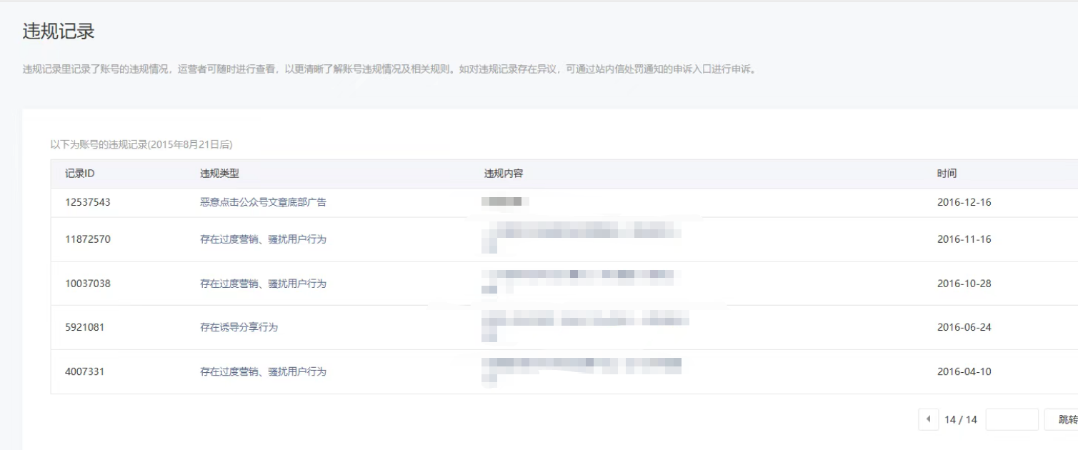Open the 恶意点击公众号文章底部广告 violation link
The width and height of the screenshot is (1078, 450).
click(263, 202)
